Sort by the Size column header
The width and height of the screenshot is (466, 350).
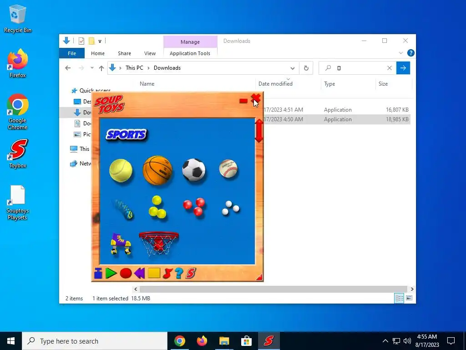(383, 84)
